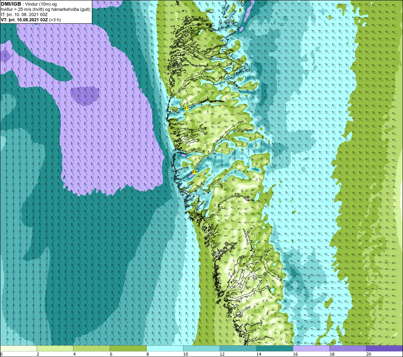The height and width of the screenshot is (357, 403).
Task: Click the yellow gust marker labeled 27
Action: pos(187,108)
